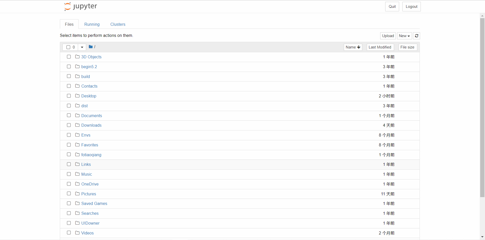485x240 pixels.
Task: Open the Videos folder link
Action: pos(87,233)
